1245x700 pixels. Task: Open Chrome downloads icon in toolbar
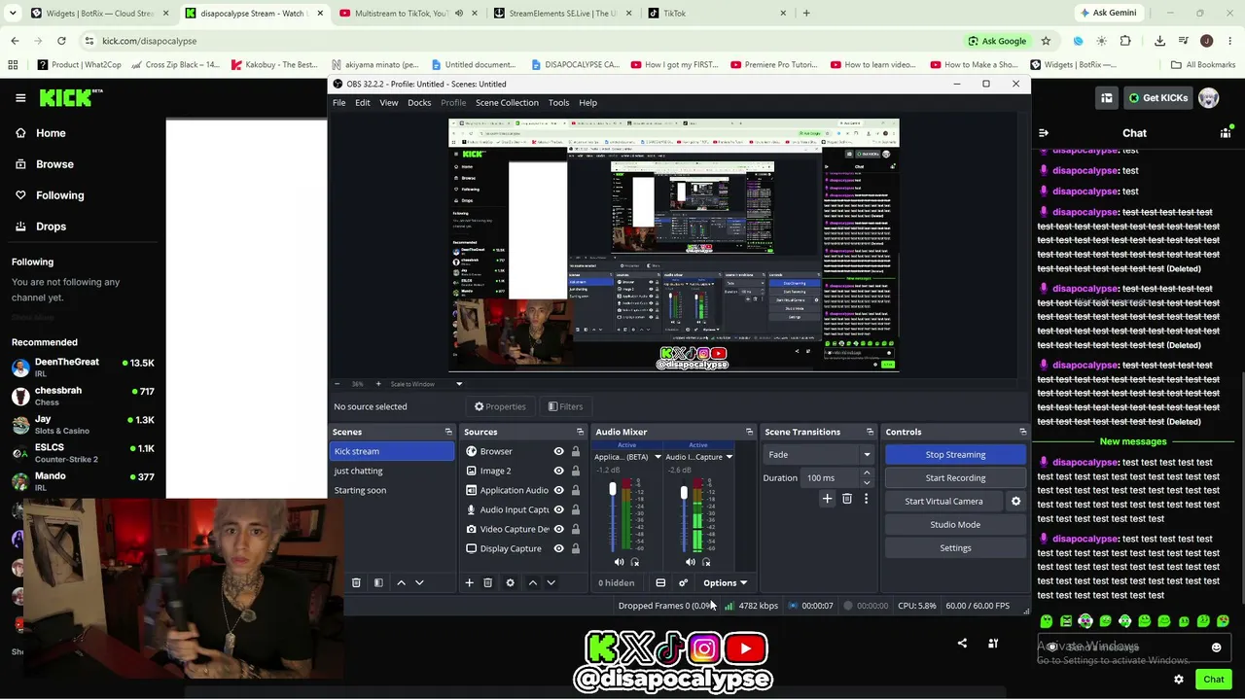[x=1159, y=41]
